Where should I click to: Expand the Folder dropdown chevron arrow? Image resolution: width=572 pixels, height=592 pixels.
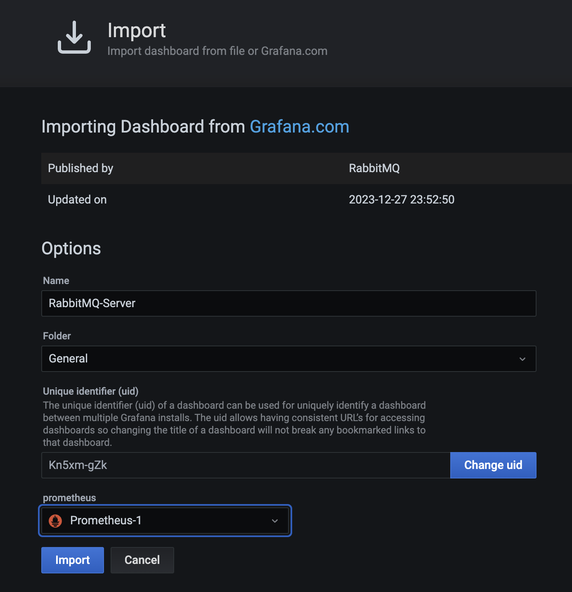522,359
